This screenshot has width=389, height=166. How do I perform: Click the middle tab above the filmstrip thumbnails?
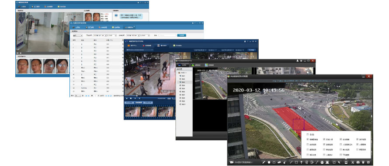[x=139, y=103]
